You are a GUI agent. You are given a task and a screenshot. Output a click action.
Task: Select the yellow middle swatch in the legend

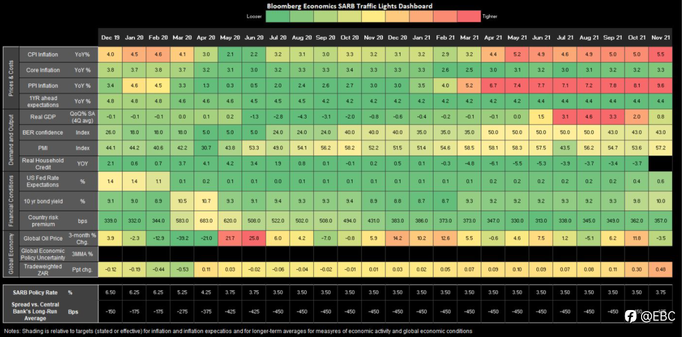tap(372, 17)
